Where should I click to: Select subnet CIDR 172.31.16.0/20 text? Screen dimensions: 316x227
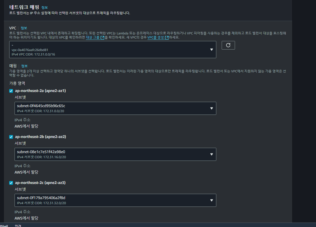coord(42,157)
